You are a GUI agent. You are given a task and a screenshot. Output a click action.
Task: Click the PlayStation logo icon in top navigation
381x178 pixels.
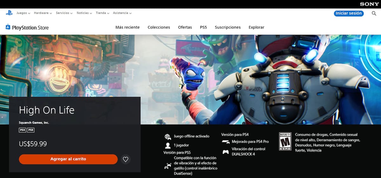[9, 13]
